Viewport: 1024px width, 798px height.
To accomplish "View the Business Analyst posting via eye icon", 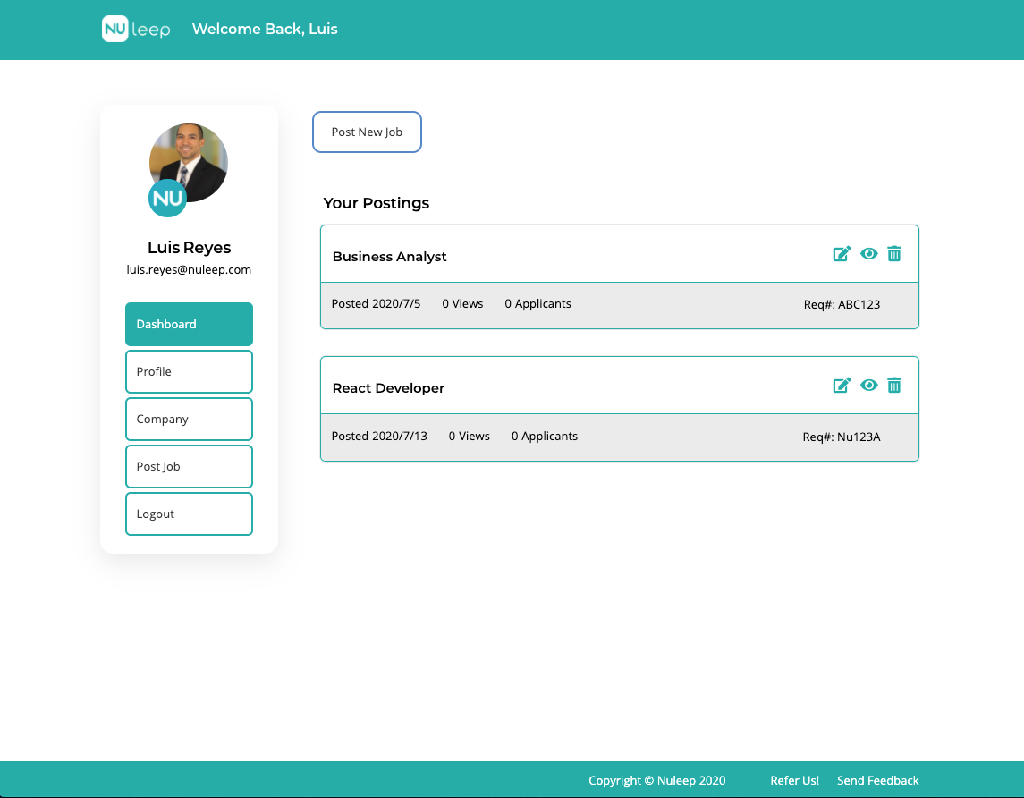I will click(868, 254).
